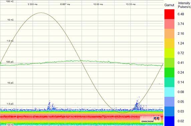This screenshot has width=191, height=126.
Task: Click the 0.41 intensity value
Action: [x=181, y=63]
